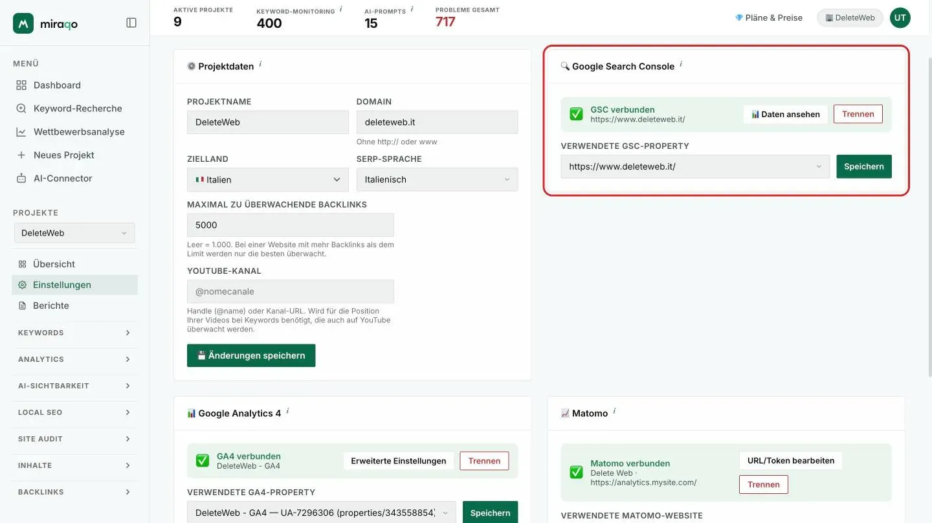The height and width of the screenshot is (523, 932).
Task: Click the AI-Connector robot icon
Action: coord(21,178)
